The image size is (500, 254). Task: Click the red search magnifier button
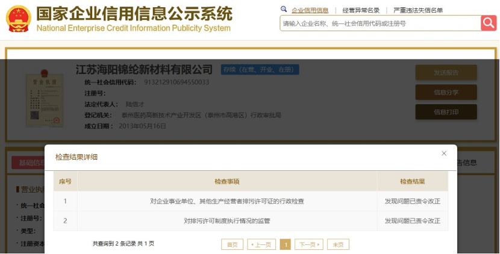(489, 23)
